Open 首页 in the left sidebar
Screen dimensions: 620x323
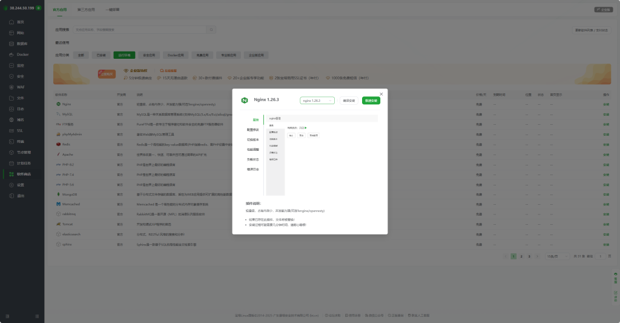coord(20,22)
